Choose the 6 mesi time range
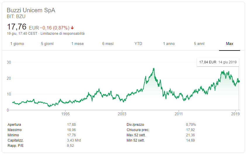Image resolution: width=248 pixels, height=155 pixels. click(x=108, y=44)
